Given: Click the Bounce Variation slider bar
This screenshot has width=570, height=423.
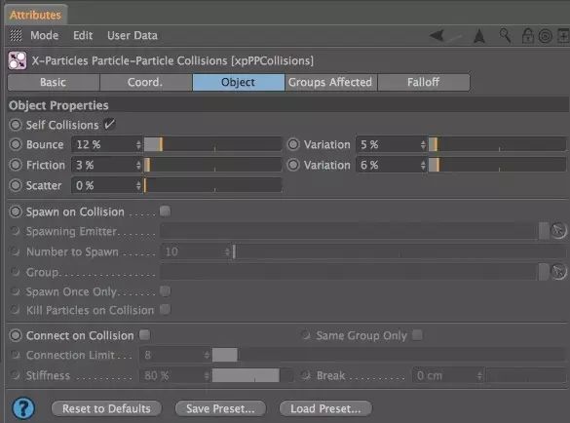Looking at the screenshot, I should click(497, 144).
